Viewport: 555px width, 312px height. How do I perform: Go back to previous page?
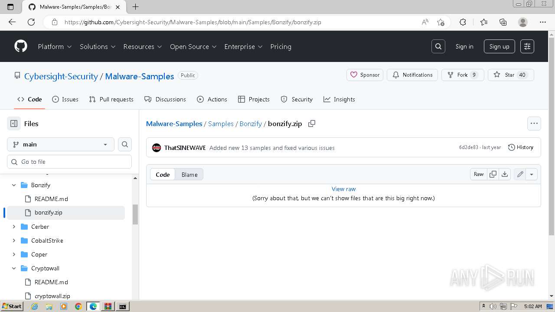coord(12,22)
